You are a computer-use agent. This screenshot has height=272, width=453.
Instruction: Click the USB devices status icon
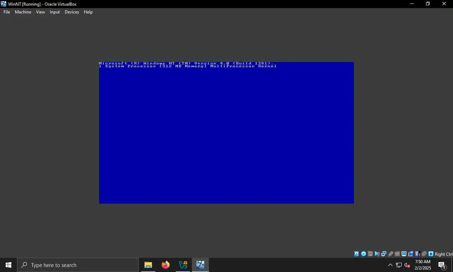coord(391,254)
